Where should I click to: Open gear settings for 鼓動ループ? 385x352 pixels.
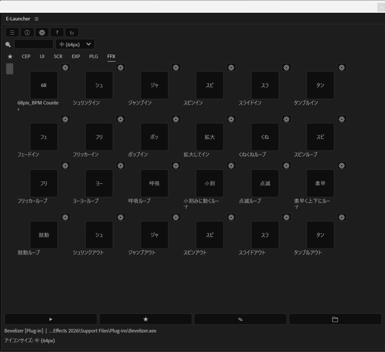(x=65, y=217)
